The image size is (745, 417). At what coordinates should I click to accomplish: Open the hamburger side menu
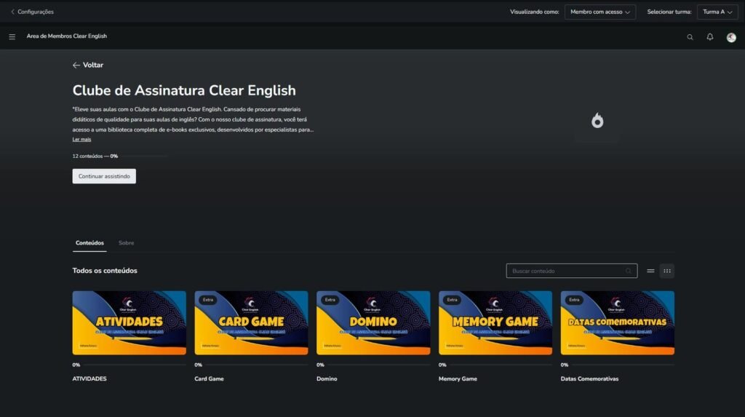pos(12,36)
